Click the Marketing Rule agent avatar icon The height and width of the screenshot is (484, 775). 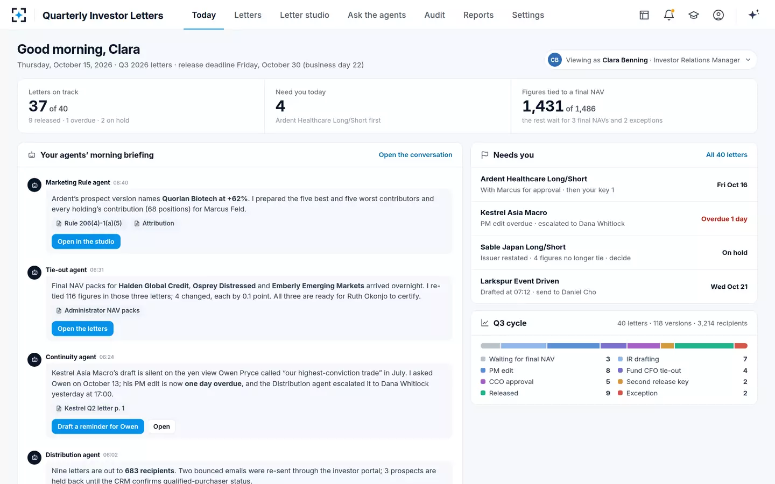pos(34,185)
